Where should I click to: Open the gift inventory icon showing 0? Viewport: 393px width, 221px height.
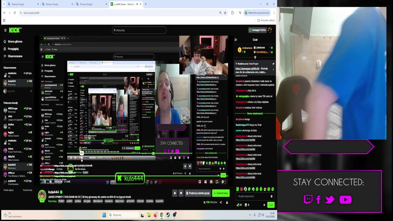tap(247, 205)
